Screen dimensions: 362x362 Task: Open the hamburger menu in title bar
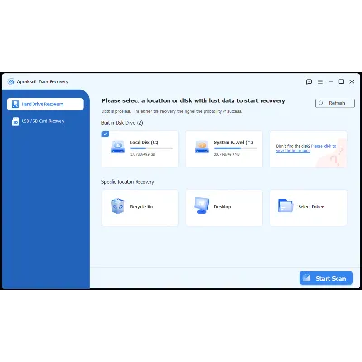pos(320,81)
